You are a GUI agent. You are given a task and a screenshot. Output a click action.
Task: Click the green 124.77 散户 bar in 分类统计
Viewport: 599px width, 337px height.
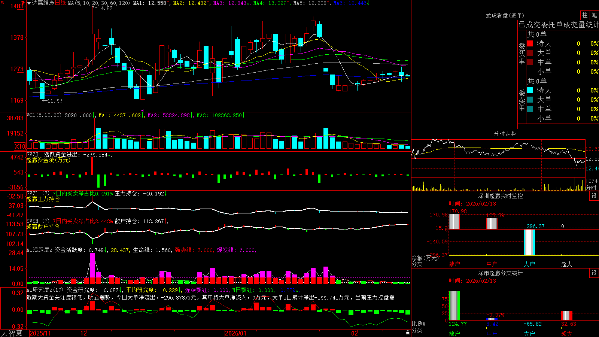point(454,306)
